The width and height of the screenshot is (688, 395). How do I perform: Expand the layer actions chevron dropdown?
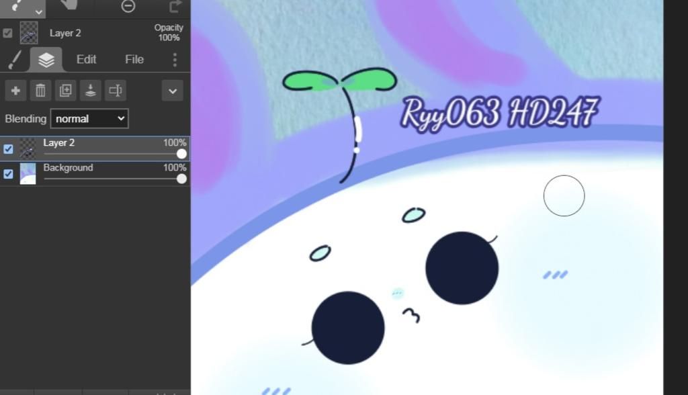173,91
